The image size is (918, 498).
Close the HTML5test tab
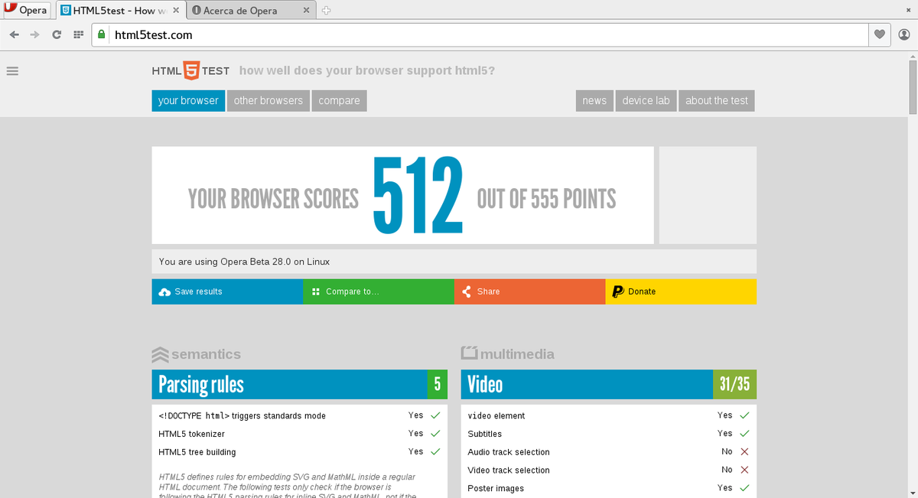pos(176,11)
